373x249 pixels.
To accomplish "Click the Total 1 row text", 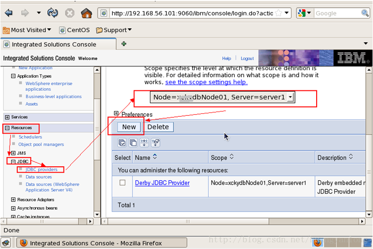I will coord(126,205).
